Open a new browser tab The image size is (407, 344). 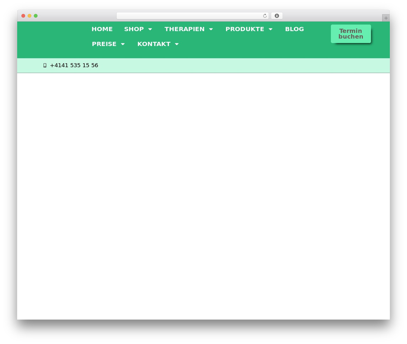point(386,18)
